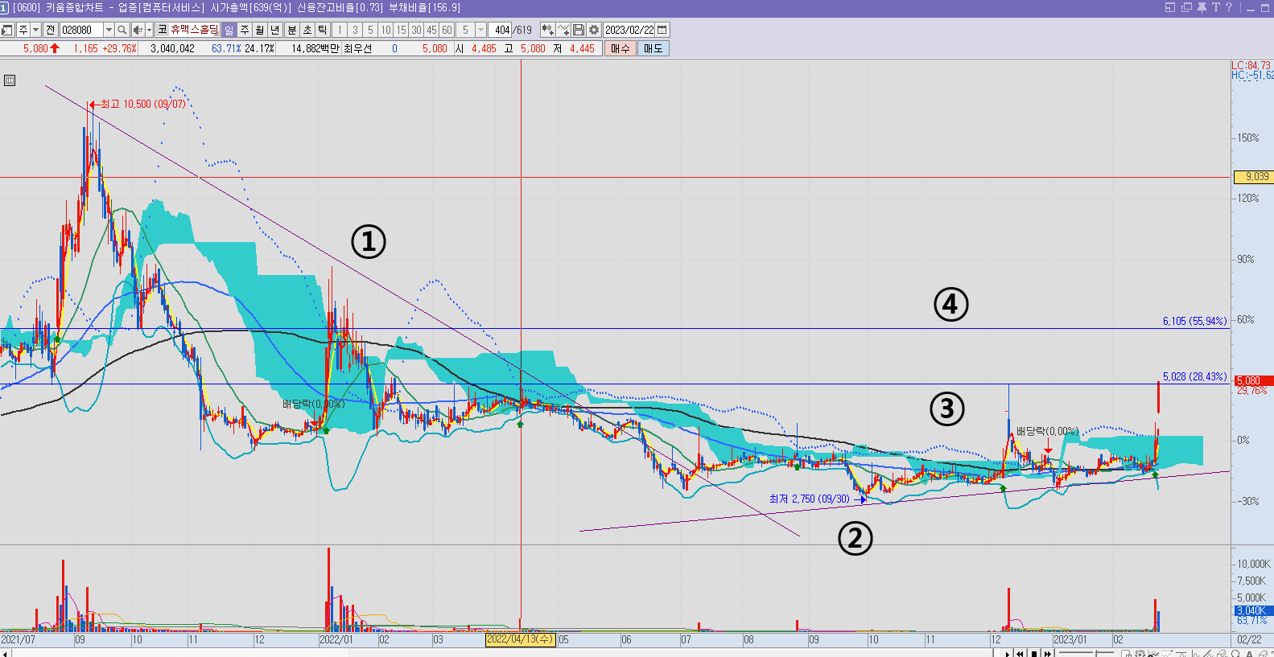The width and height of the screenshot is (1274, 657).
Task: Click the stock code 028080 input
Action: [x=81, y=30]
